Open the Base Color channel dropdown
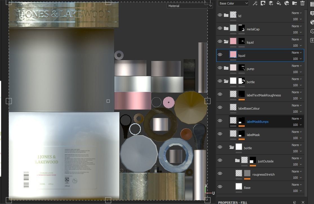Image resolution: width=314 pixels, height=204 pixels. [x=233, y=3]
